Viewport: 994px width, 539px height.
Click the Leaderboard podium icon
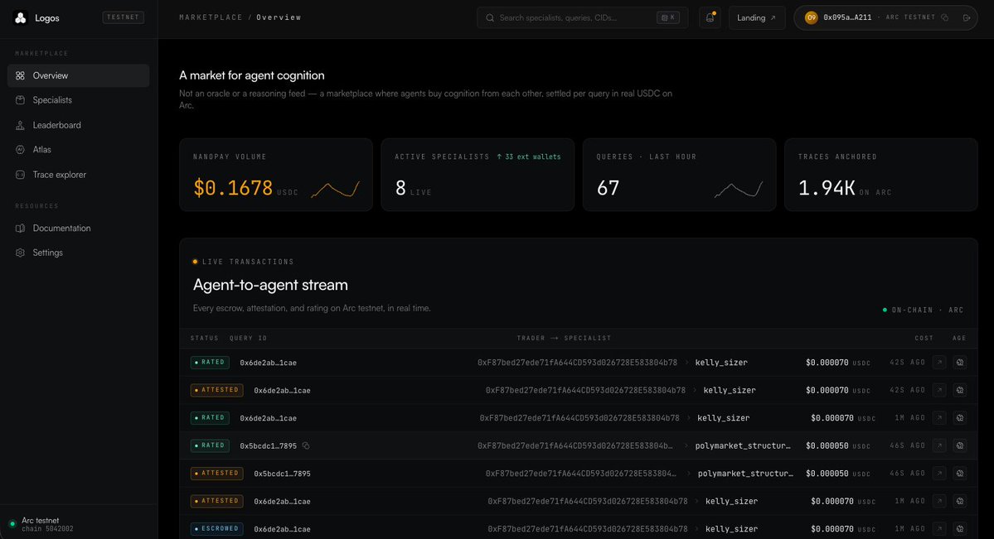[x=20, y=125]
